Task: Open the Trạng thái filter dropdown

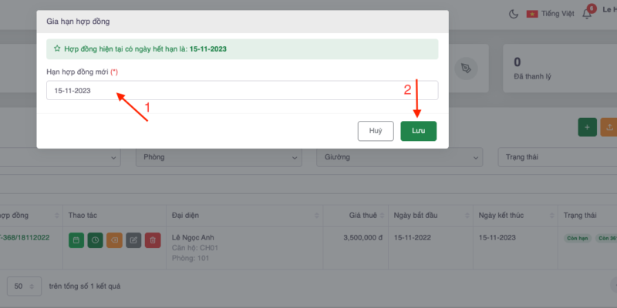Action: click(x=557, y=157)
